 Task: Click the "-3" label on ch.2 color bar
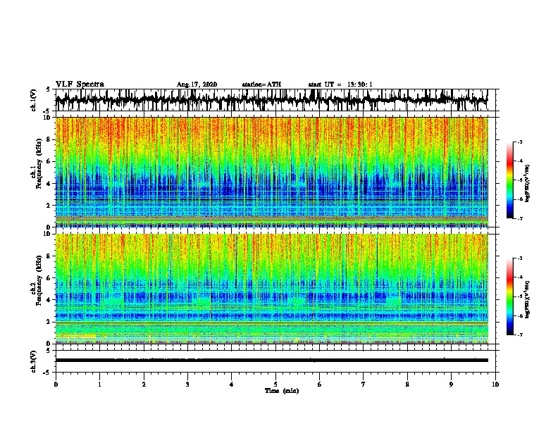tap(520, 258)
